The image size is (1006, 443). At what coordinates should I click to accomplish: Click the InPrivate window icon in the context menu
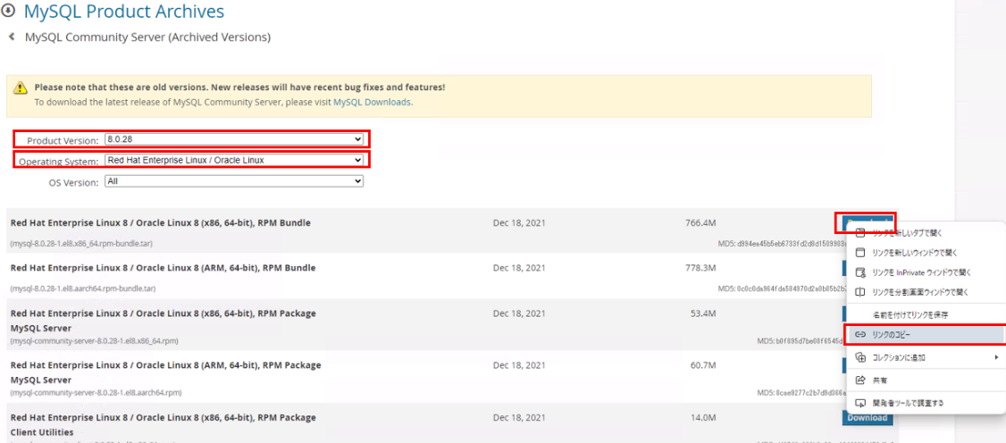tap(860, 272)
